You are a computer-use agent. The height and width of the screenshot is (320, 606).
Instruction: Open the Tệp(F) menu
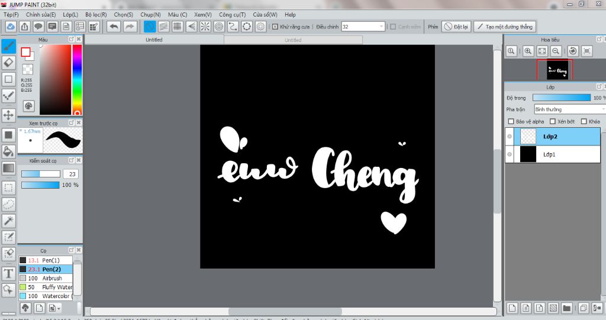(11, 15)
